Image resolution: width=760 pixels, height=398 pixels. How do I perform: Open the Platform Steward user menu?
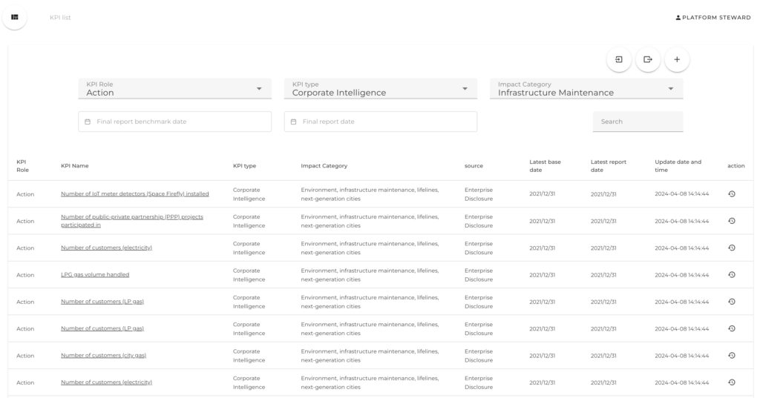tap(712, 17)
